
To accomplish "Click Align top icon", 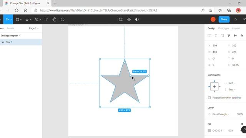I will click(229, 36).
